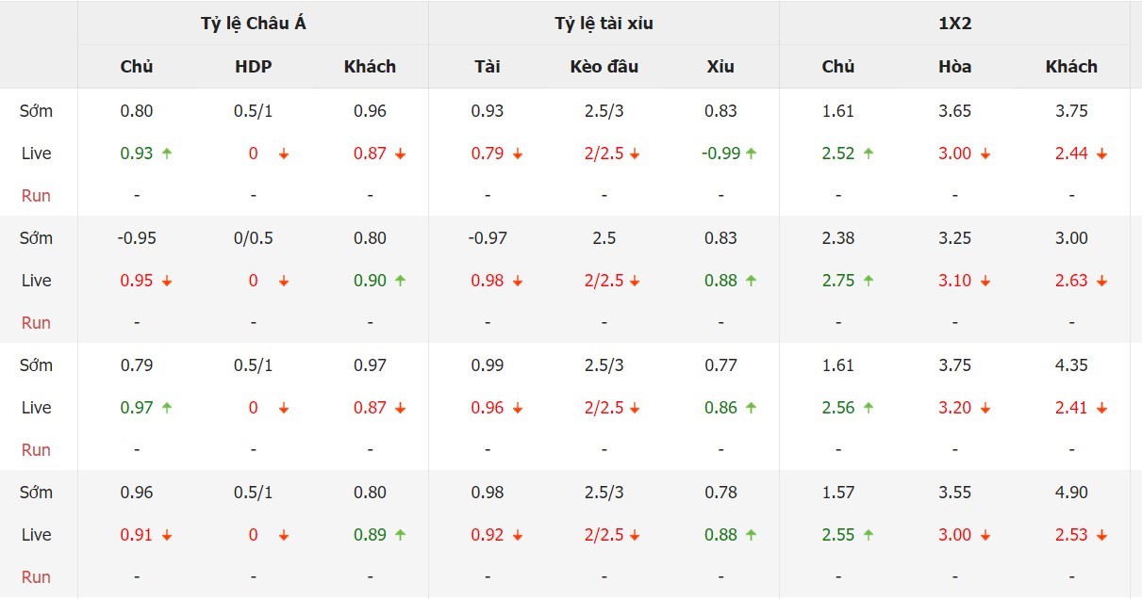Click the green up arrow beside 2.75
This screenshot has height=599, width=1142.
(869, 281)
